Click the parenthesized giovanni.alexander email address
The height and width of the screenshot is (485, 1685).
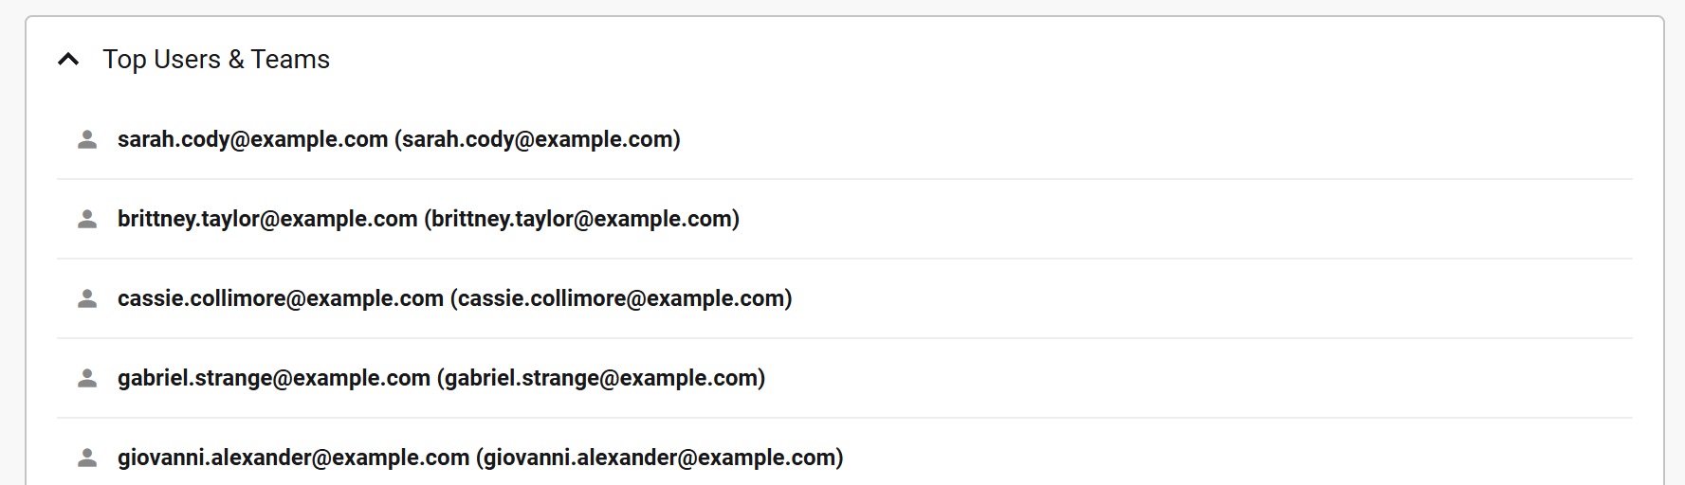pyautogui.click(x=660, y=458)
